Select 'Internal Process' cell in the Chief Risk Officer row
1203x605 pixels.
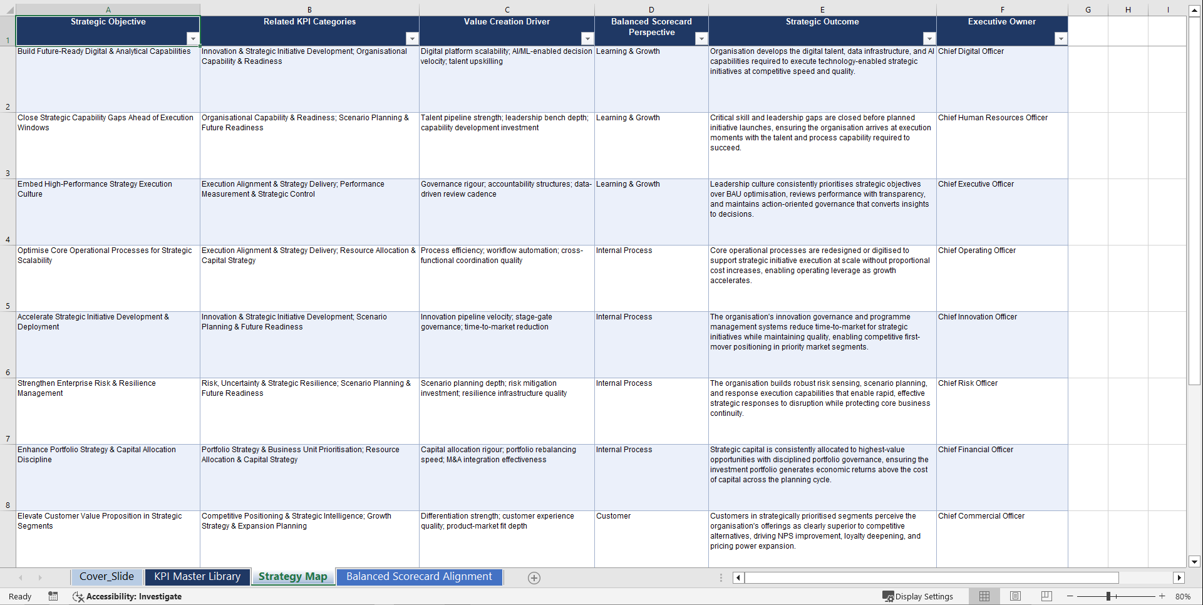[651, 411]
